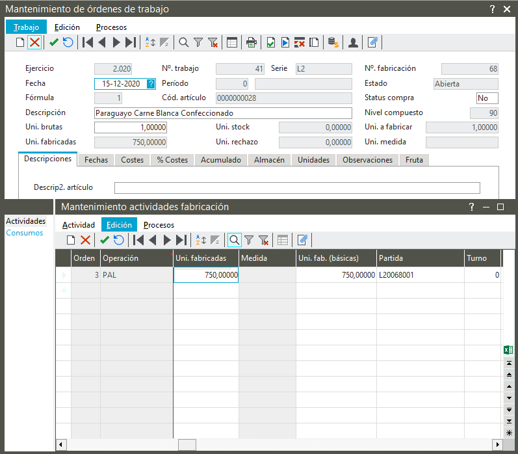Click the search magnifier in the activities toolbar
The width and height of the screenshot is (518, 454).
234,240
